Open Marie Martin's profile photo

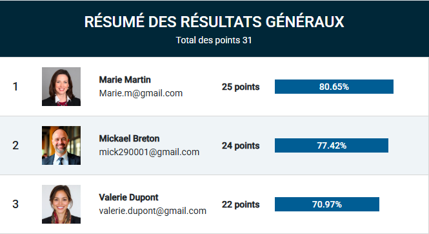pos(61,87)
